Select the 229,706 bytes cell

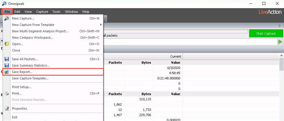tap(145, 115)
